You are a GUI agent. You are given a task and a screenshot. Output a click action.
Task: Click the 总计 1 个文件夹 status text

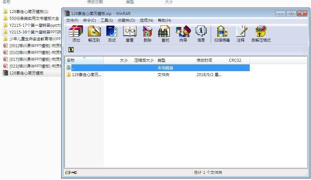tap(208, 173)
